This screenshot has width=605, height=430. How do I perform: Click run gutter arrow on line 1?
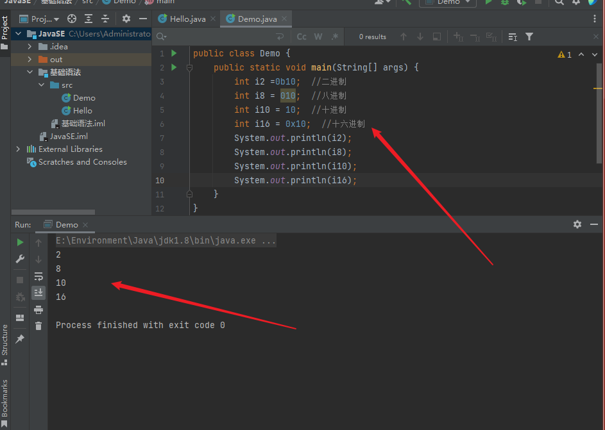pyautogui.click(x=174, y=53)
